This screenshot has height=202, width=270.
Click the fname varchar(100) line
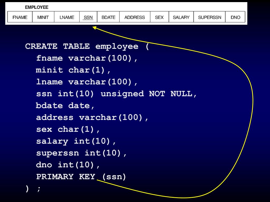pyautogui.click(x=87, y=58)
